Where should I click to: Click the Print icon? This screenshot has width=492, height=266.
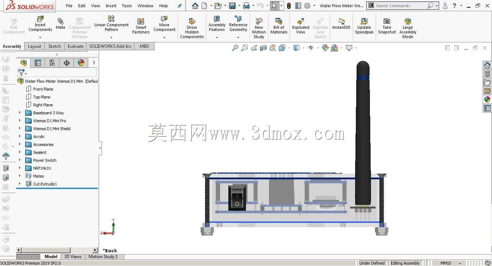(246, 6)
